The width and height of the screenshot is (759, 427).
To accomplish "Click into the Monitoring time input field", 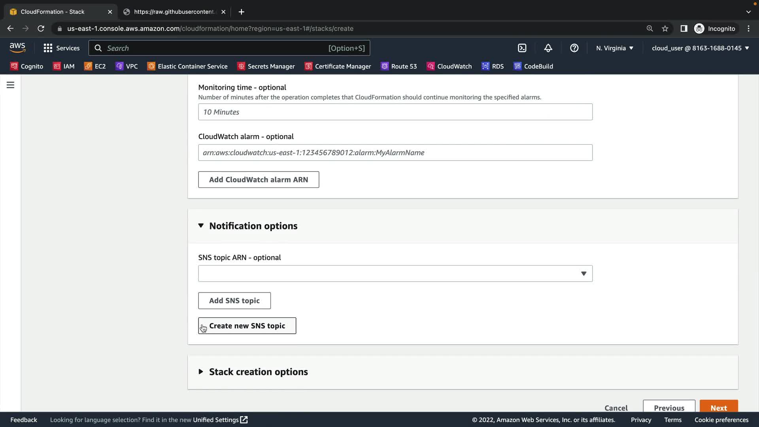I will 395,112.
